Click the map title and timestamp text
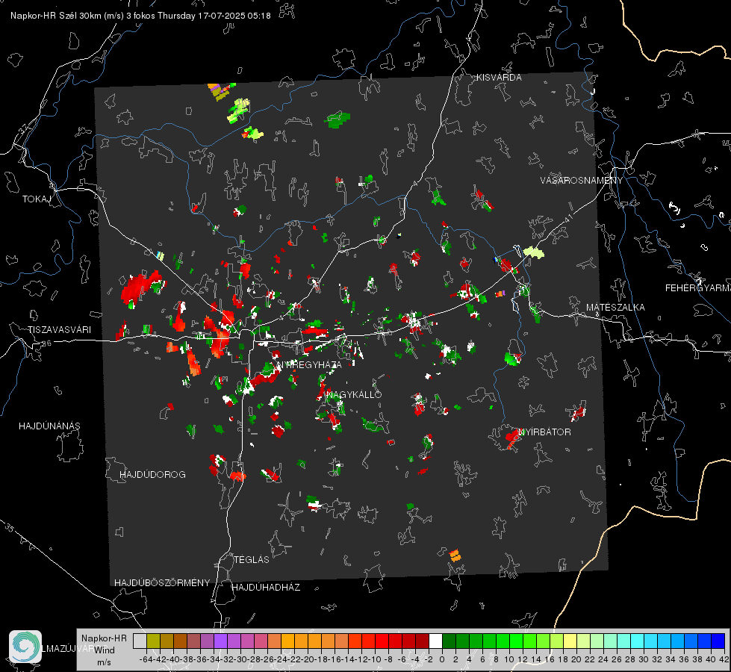This screenshot has height=672, width=731. tap(140, 16)
